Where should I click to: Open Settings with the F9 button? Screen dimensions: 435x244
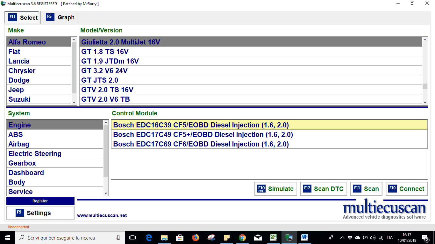pyautogui.click(x=40, y=213)
